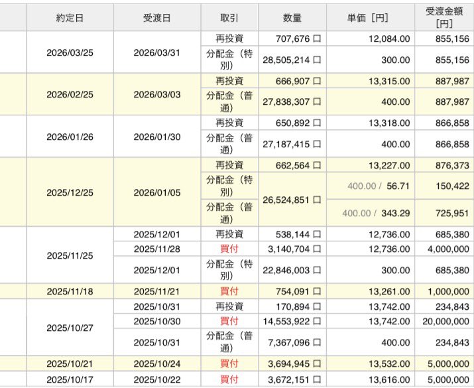Click amount 20,000,000
Viewport: 474px width, 388px height.
pos(446,321)
